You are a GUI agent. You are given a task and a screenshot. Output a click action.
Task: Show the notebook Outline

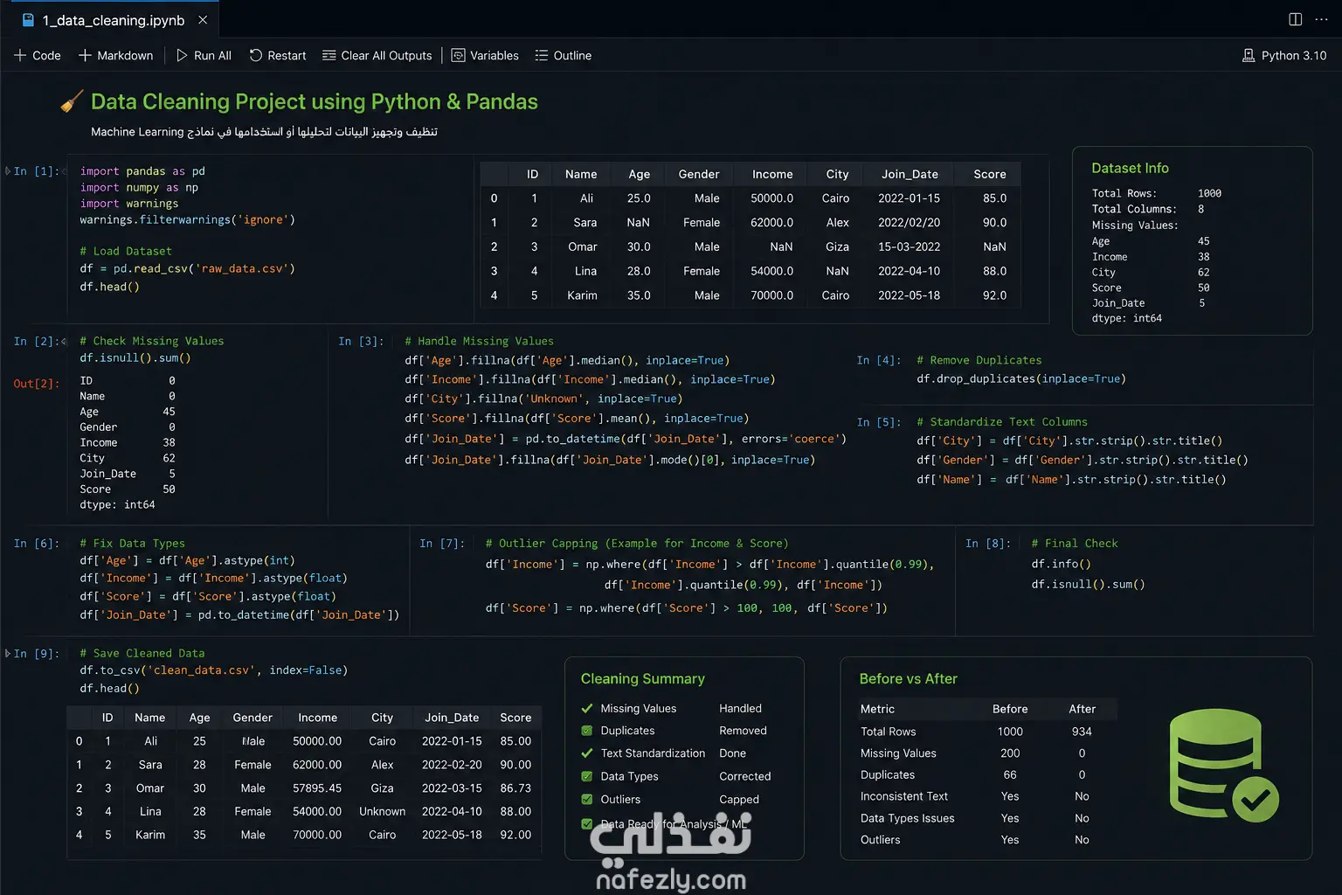564,55
